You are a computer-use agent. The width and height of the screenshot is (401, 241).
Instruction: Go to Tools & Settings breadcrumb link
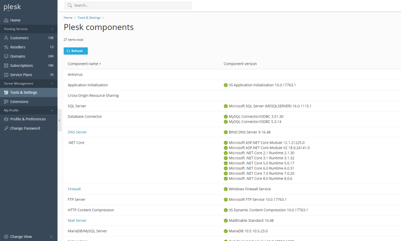click(x=89, y=18)
